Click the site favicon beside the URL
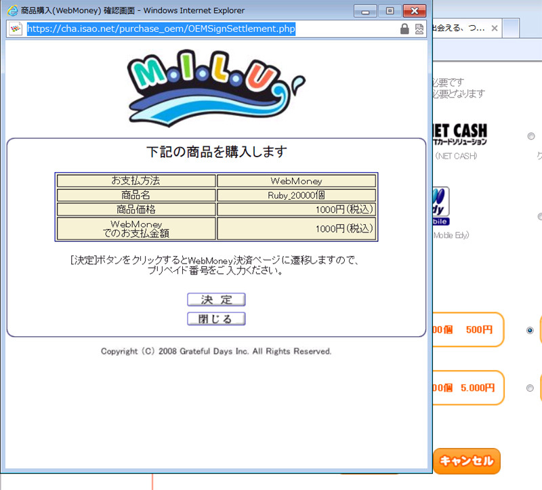 [15, 29]
